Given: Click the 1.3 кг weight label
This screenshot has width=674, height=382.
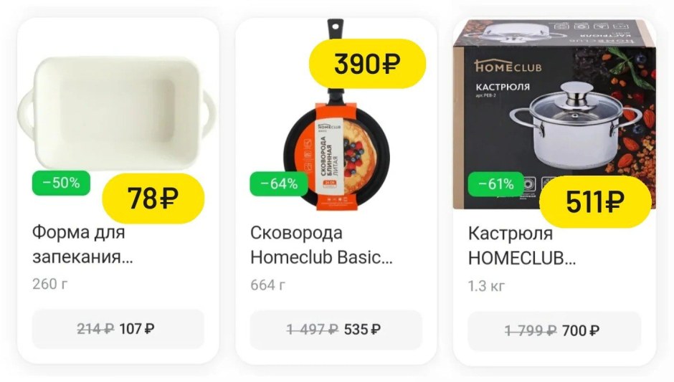Looking at the screenshot, I should tap(487, 286).
